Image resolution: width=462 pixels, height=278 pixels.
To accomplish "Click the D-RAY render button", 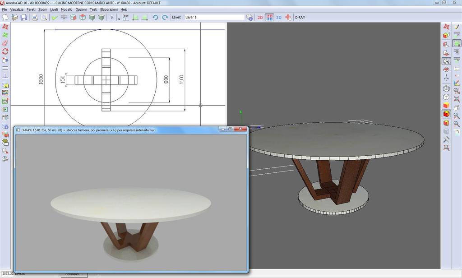I will click(x=300, y=18).
